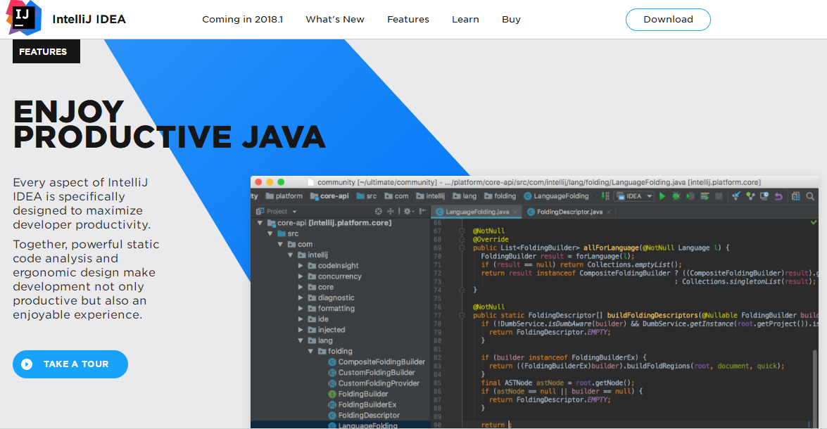Click the Scroll from Source target icon

tap(378, 212)
